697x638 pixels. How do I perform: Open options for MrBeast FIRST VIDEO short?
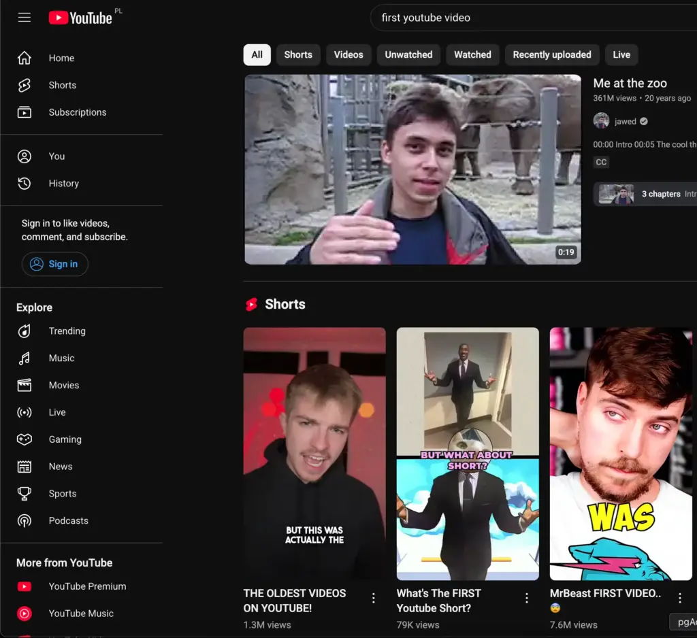pyautogui.click(x=680, y=598)
